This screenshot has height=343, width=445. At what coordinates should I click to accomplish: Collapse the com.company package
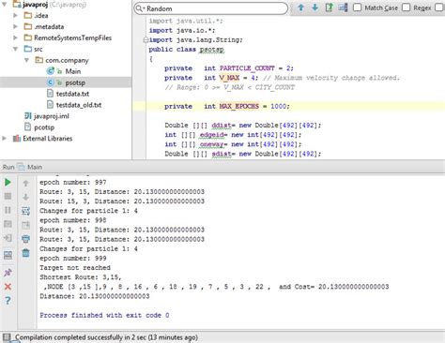point(26,60)
